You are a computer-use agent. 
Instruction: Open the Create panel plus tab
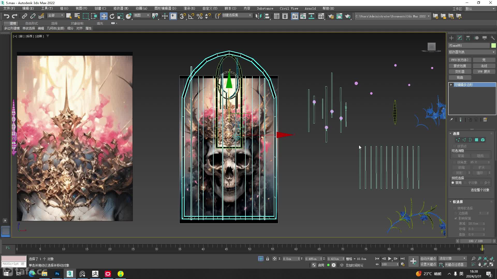(x=451, y=38)
